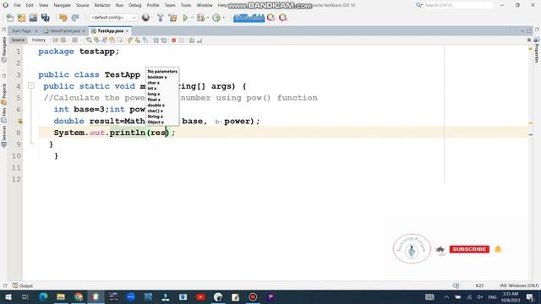Select the 'int x' parameter entry in popup
The width and height of the screenshot is (541, 304).
[x=152, y=89]
